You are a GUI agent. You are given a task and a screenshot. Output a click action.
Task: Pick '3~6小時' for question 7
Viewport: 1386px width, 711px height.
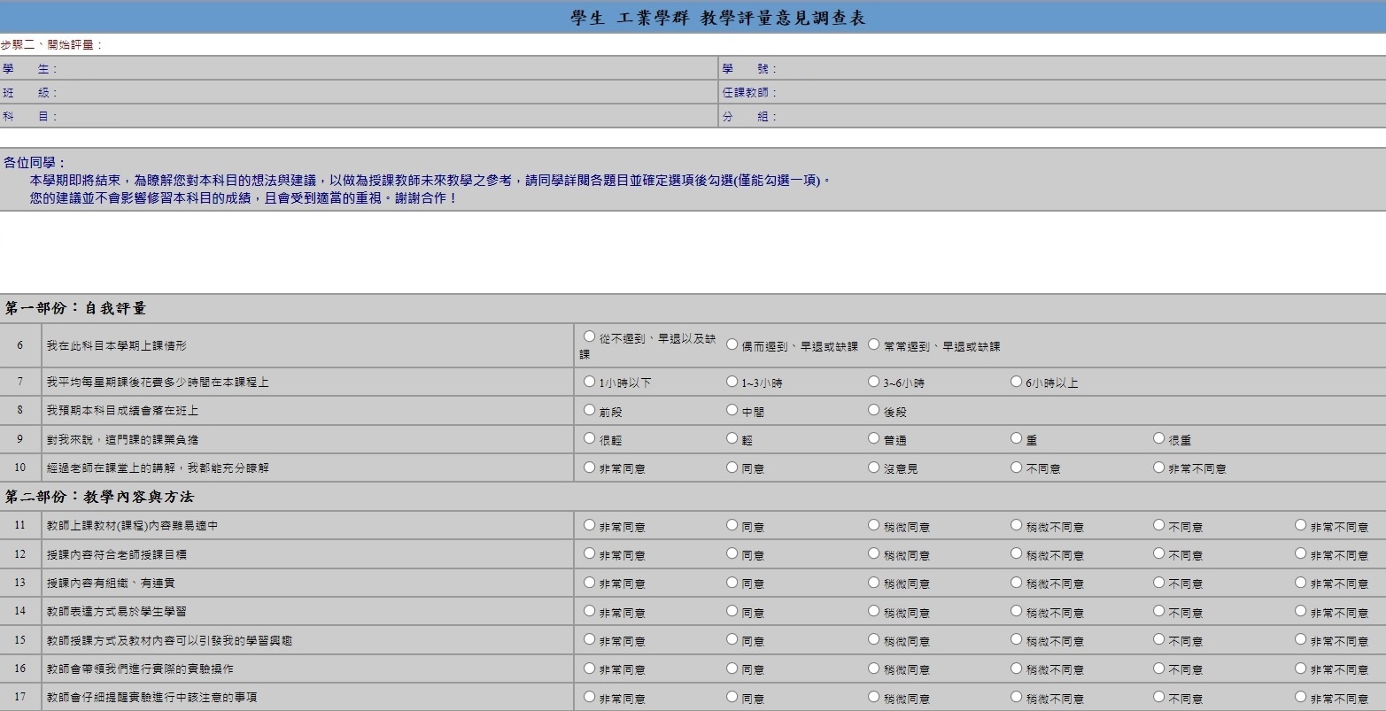[874, 382]
